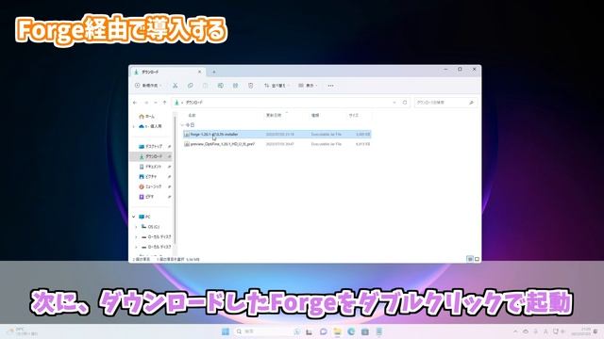Click the search magnifier in Explorer search box
The height and width of the screenshot is (339, 604).
click(x=471, y=103)
